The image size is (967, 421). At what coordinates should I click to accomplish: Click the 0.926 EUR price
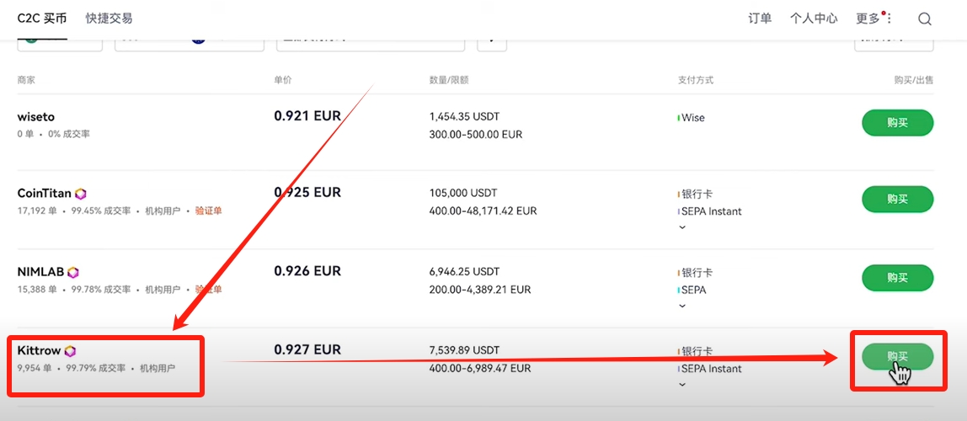(307, 270)
